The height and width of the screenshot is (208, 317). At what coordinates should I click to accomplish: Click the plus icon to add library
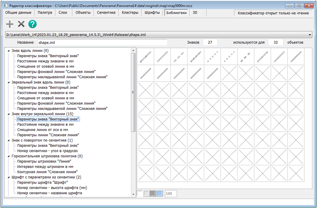(x=10, y=24)
